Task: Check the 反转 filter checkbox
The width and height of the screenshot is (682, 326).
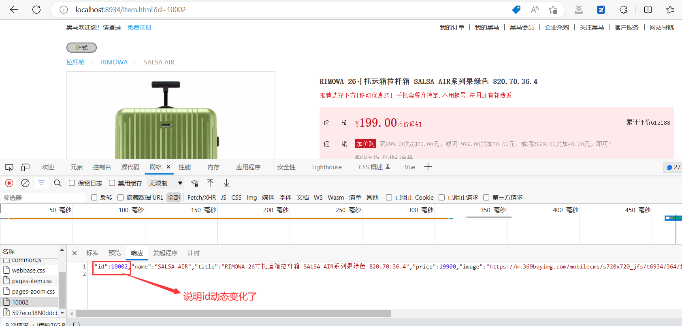Action: click(94, 197)
